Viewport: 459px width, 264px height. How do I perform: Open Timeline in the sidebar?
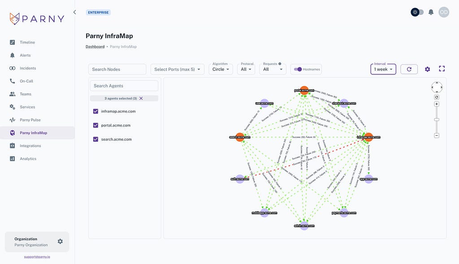pos(37,43)
